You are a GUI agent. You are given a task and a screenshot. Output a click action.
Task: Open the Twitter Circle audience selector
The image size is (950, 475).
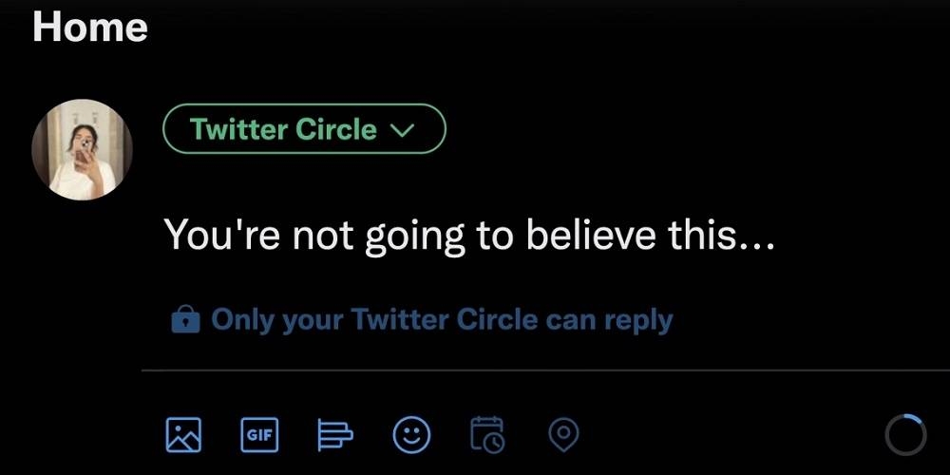(x=304, y=129)
